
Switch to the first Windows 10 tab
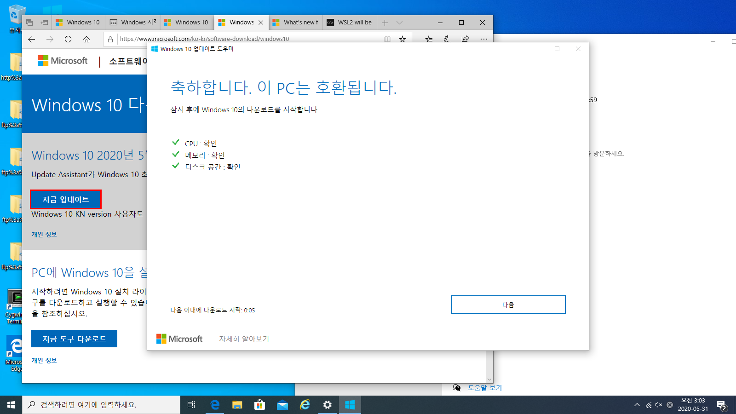[79, 22]
